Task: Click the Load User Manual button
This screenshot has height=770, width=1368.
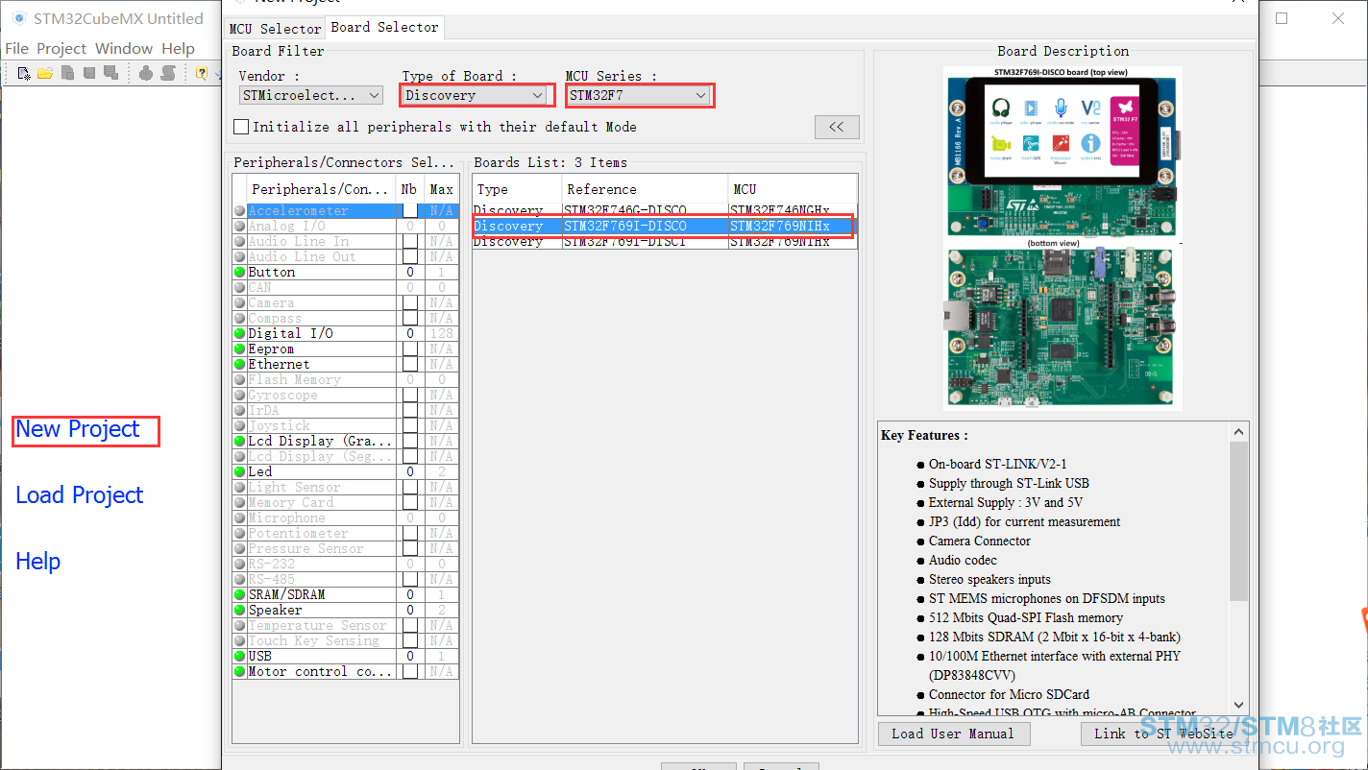Action: 953,734
